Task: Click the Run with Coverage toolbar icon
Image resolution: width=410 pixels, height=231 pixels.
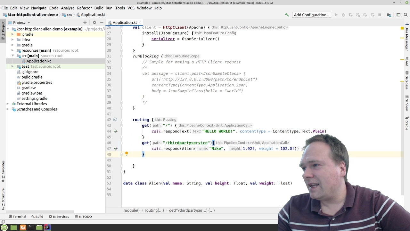Action: click(350, 15)
